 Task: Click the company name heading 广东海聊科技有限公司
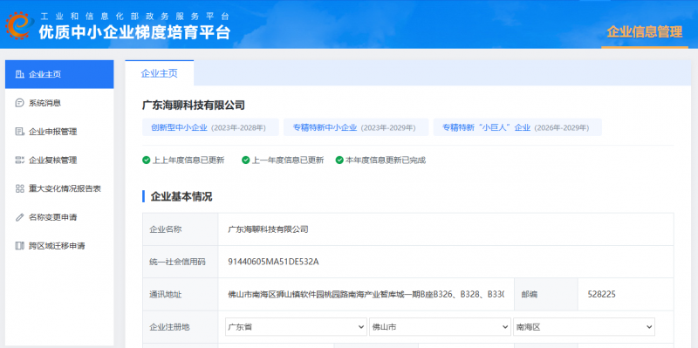point(194,106)
